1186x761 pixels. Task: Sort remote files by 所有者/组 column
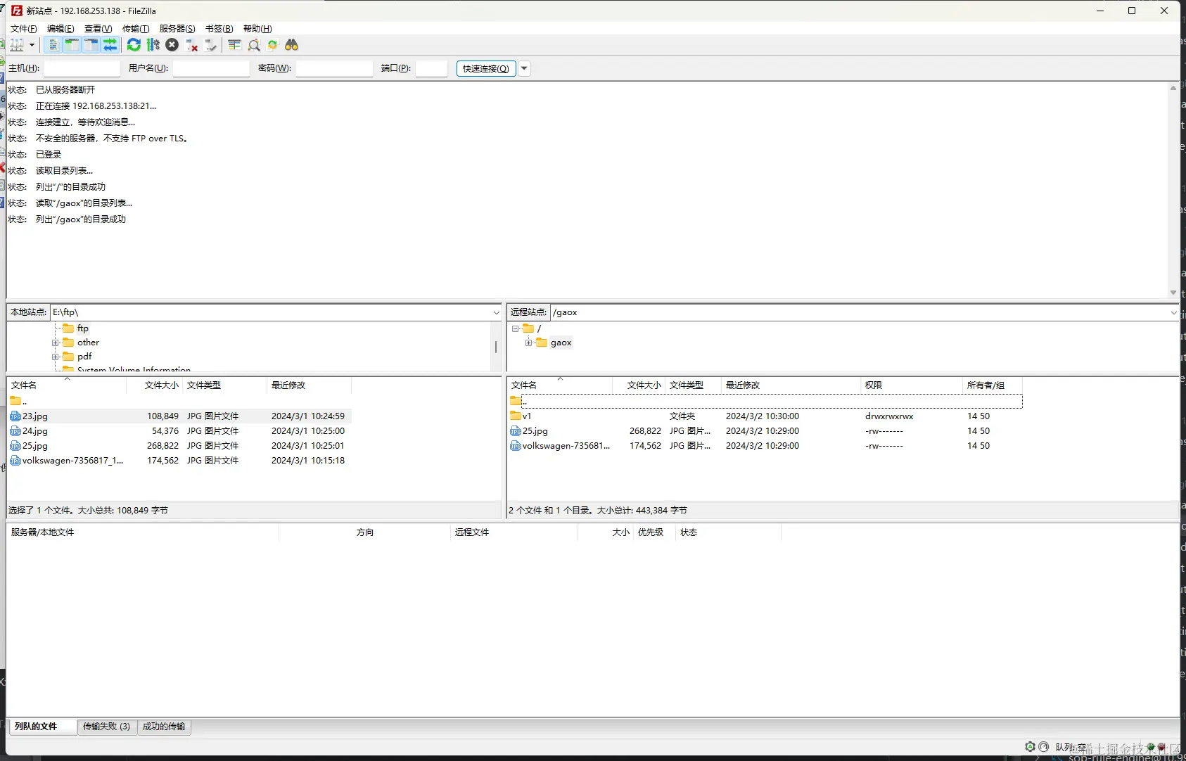coord(993,385)
